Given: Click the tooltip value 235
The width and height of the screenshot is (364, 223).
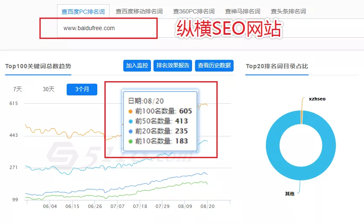Looking at the screenshot, I should 182,131.
